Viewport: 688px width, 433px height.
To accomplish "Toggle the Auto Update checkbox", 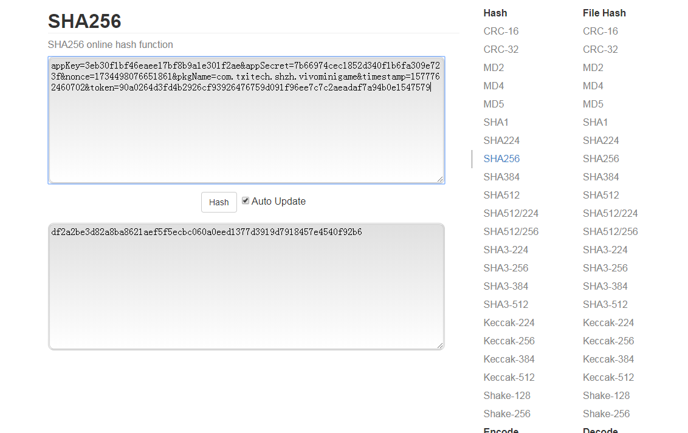I will tap(246, 201).
